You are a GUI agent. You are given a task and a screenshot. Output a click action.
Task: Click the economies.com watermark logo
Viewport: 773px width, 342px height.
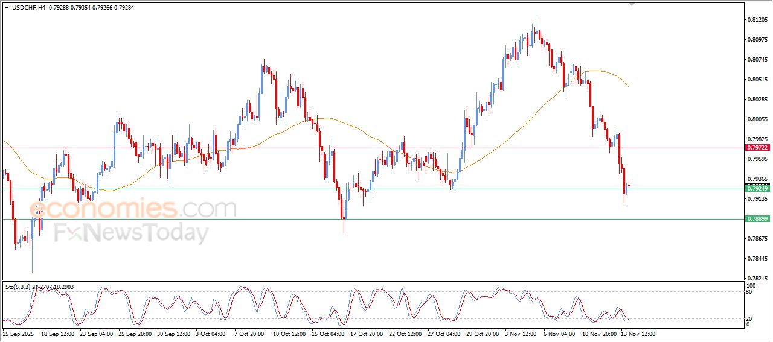coord(132,209)
